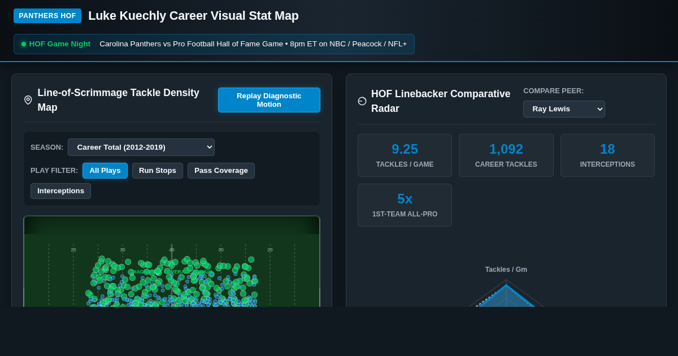Screen dimensions: 678x356
Task: Open the Season dropdown Career Total (2012-2019)
Action: point(141,147)
